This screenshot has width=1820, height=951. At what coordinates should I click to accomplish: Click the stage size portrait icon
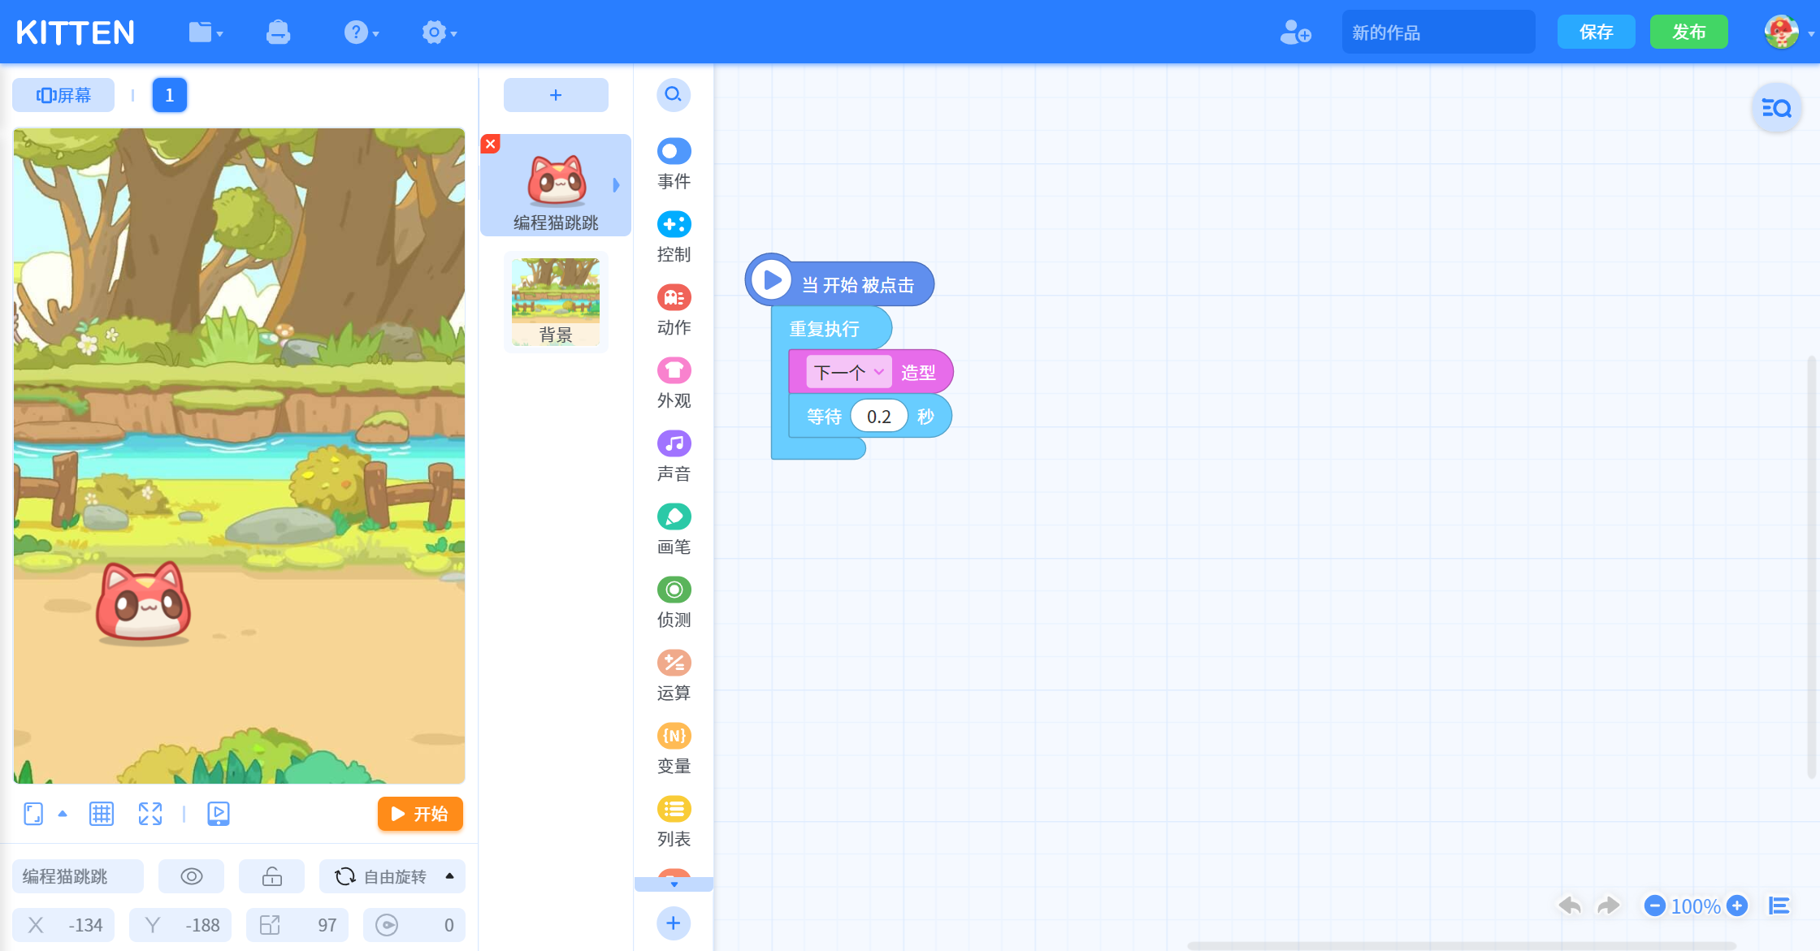point(33,814)
